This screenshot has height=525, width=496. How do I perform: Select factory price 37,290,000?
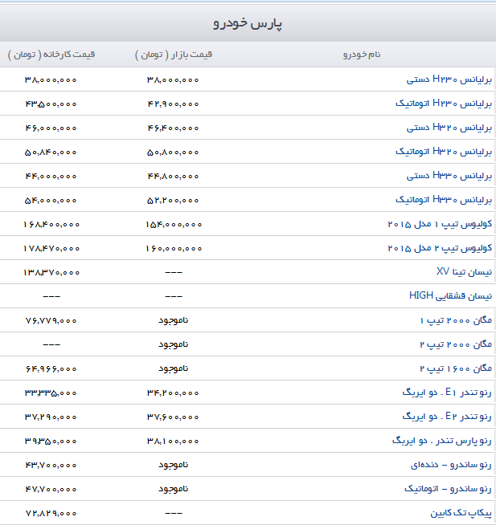coord(51,417)
